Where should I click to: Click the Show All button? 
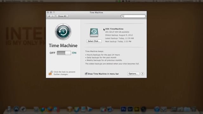pyautogui.click(x=62, y=16)
